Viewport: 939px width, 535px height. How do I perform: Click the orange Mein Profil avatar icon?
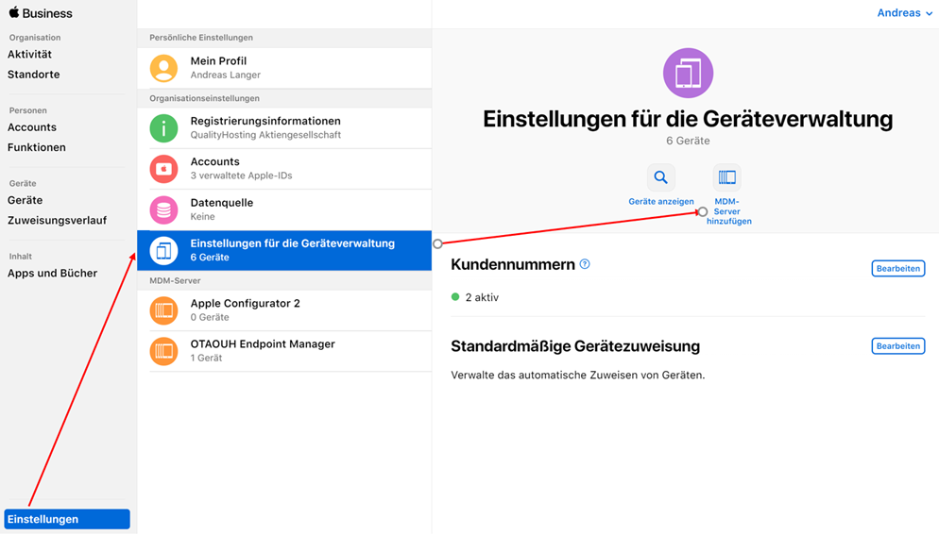point(163,68)
